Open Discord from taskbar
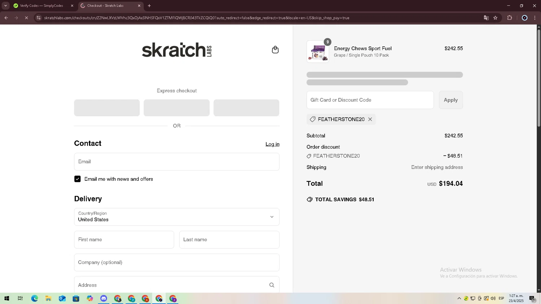 pos(104,299)
